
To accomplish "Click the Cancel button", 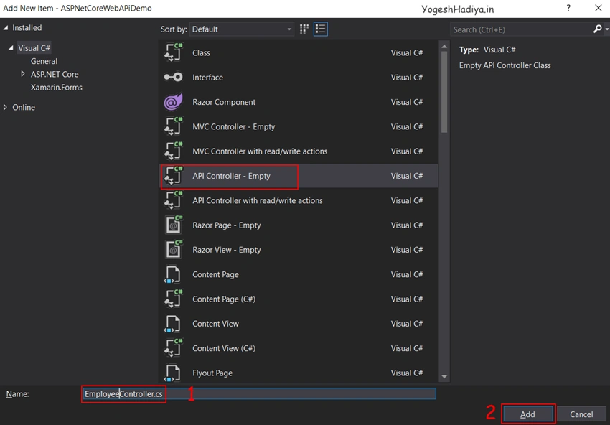I will point(581,414).
